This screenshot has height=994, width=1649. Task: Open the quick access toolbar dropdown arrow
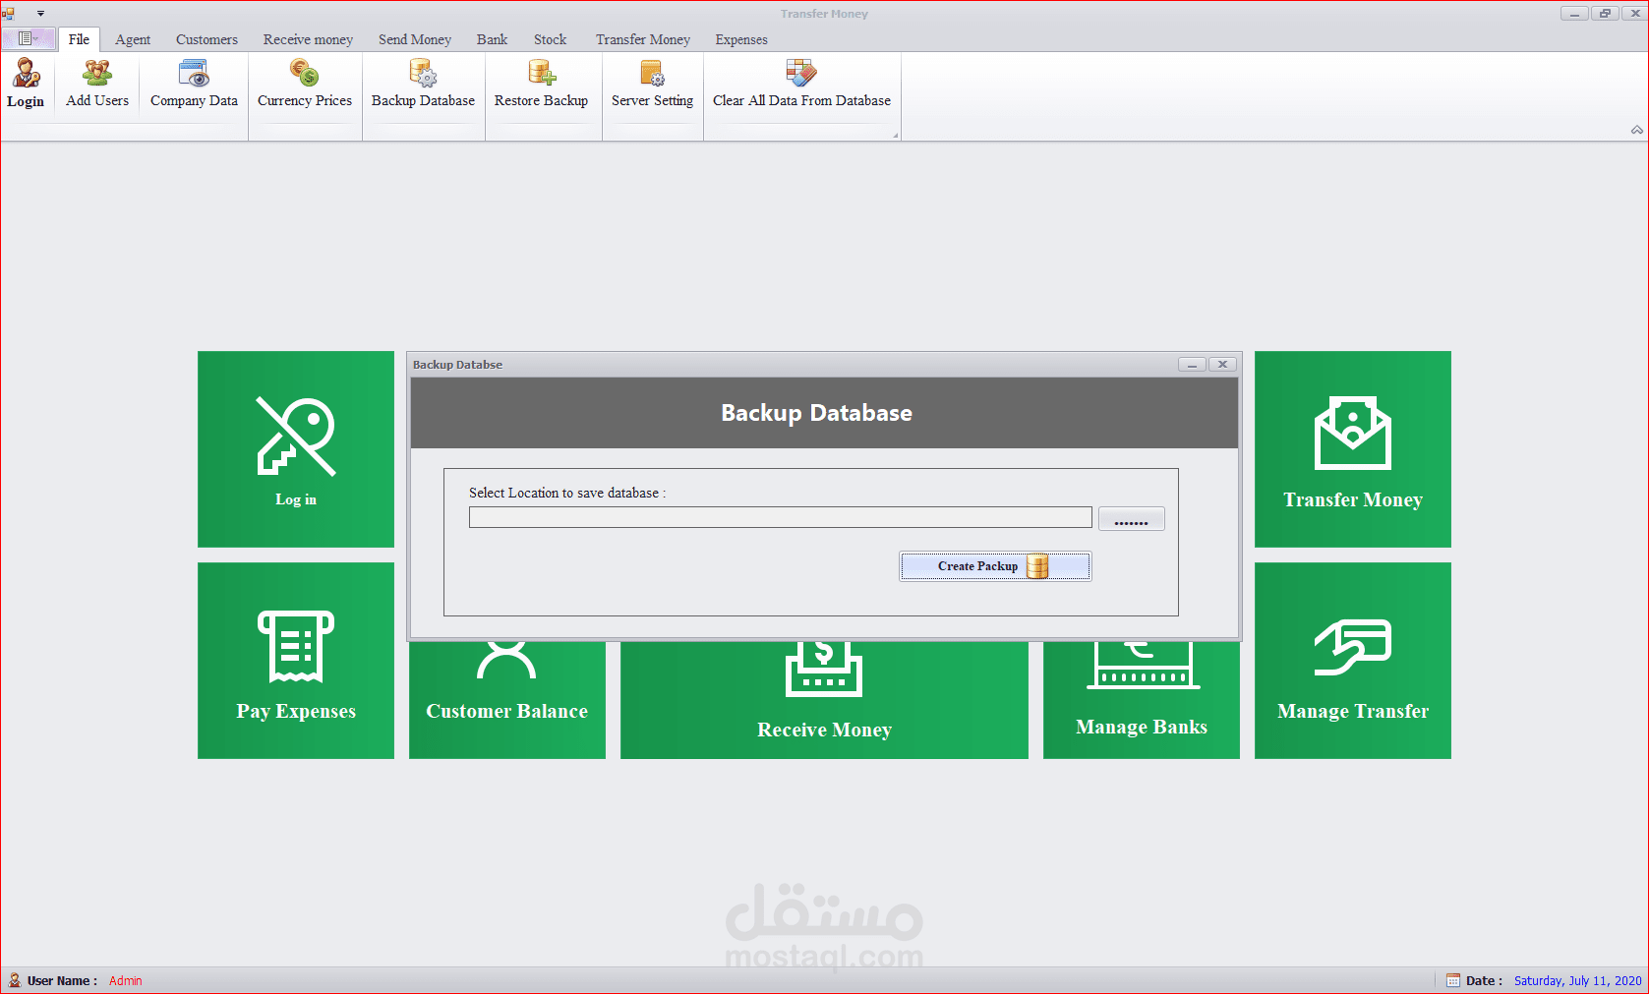point(40,14)
